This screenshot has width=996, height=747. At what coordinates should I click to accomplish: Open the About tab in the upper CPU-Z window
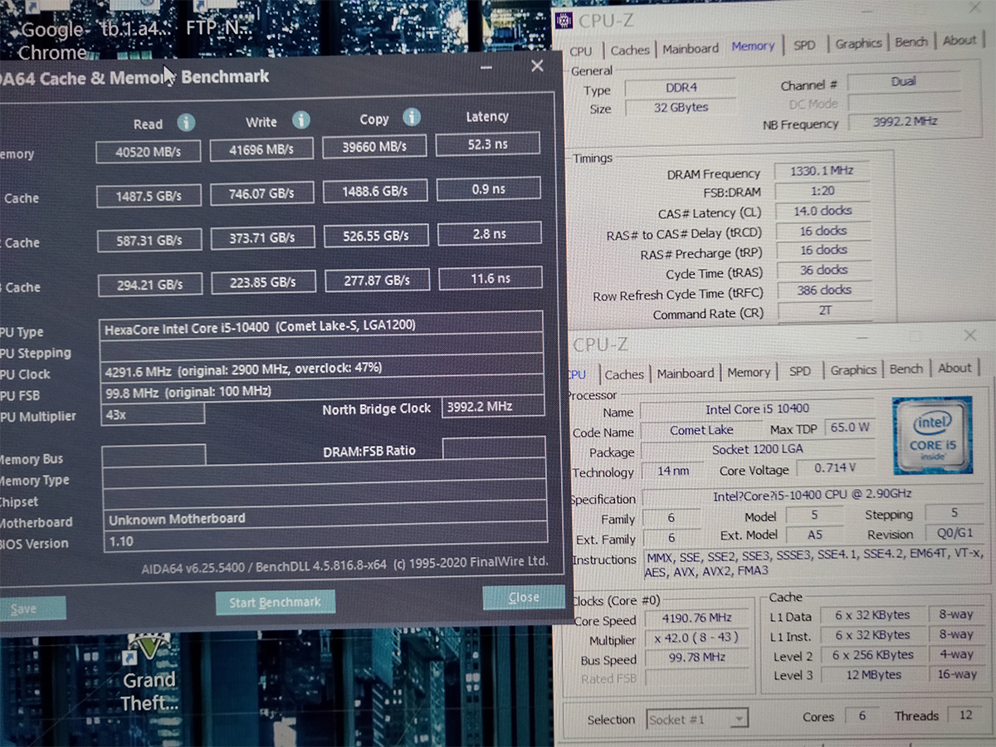[x=959, y=40]
